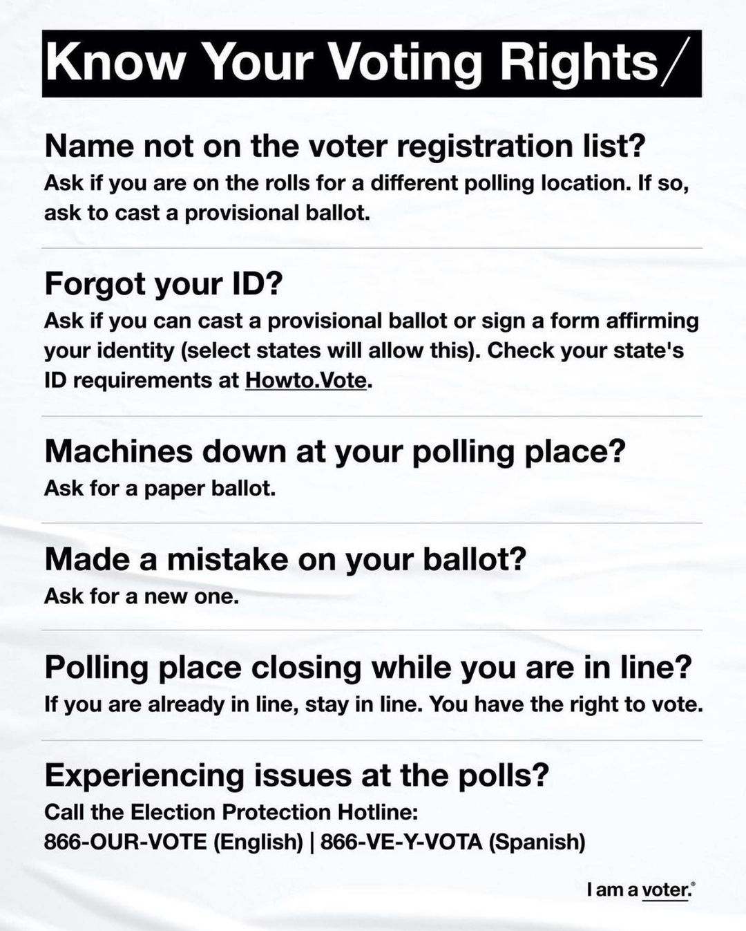Screen dimensions: 746x931
Task: Click 'Name not on the voter registration list?' heading
Action: (345, 146)
